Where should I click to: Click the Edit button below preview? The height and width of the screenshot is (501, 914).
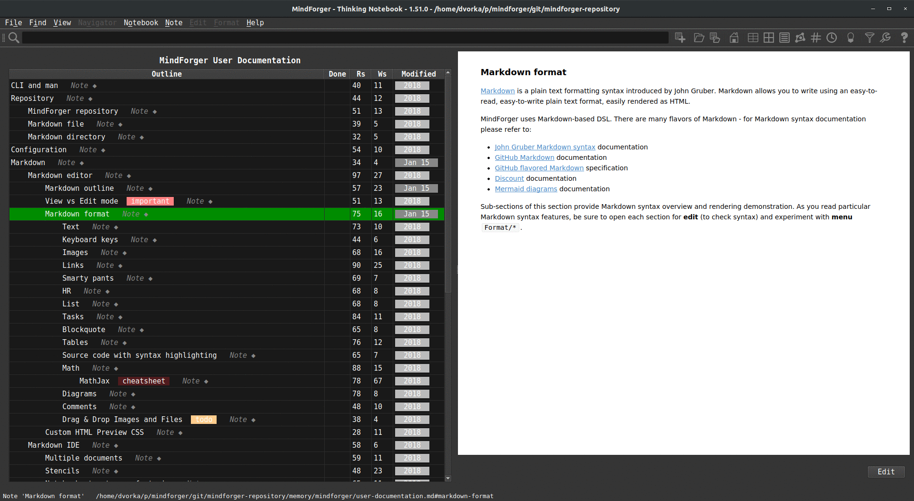[x=886, y=472]
